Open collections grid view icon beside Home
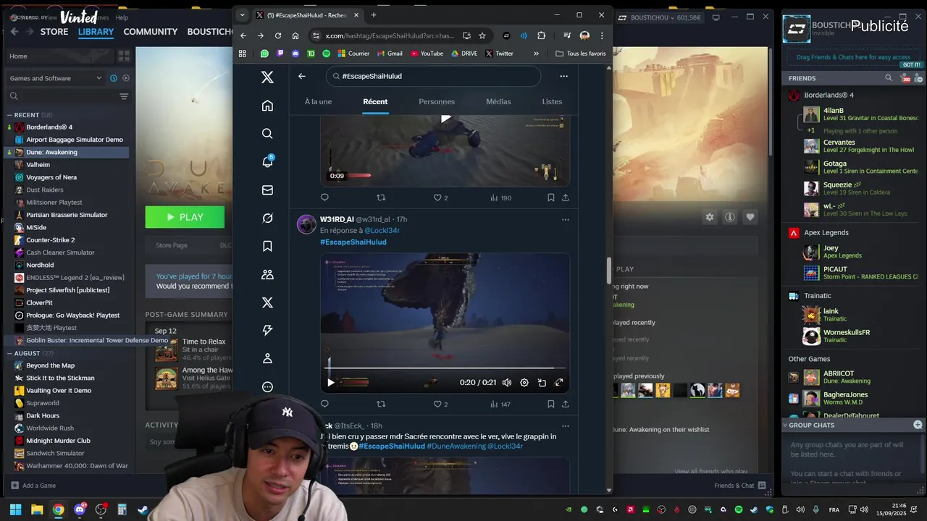The width and height of the screenshot is (927, 521). pos(124,56)
